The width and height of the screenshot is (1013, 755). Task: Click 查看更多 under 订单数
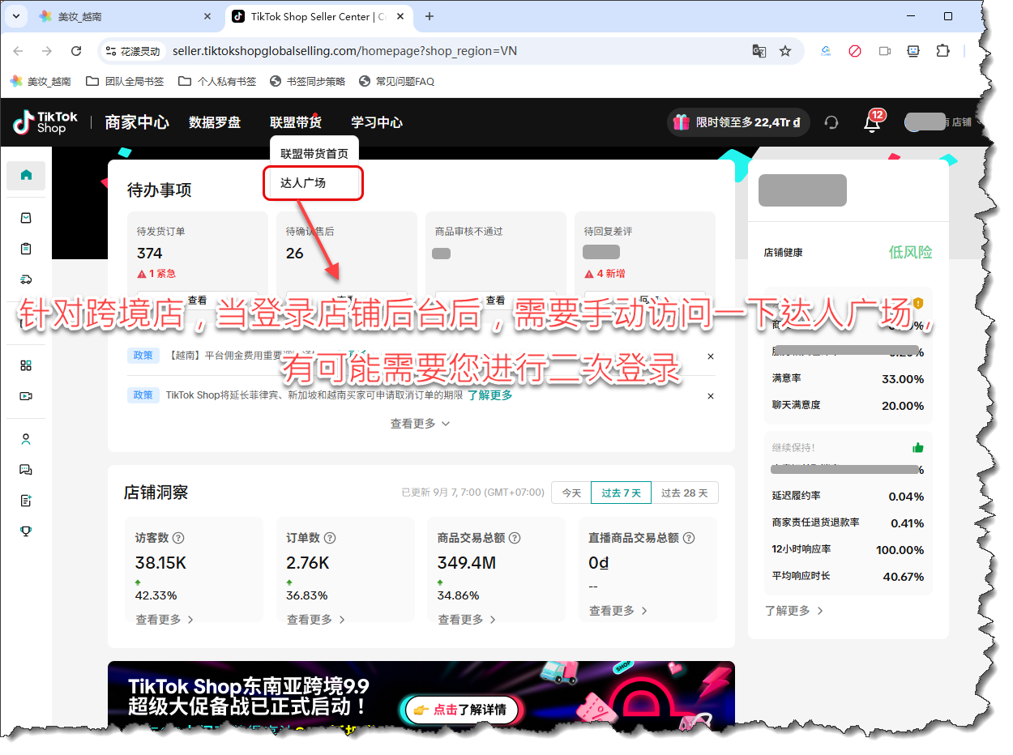coord(316,620)
